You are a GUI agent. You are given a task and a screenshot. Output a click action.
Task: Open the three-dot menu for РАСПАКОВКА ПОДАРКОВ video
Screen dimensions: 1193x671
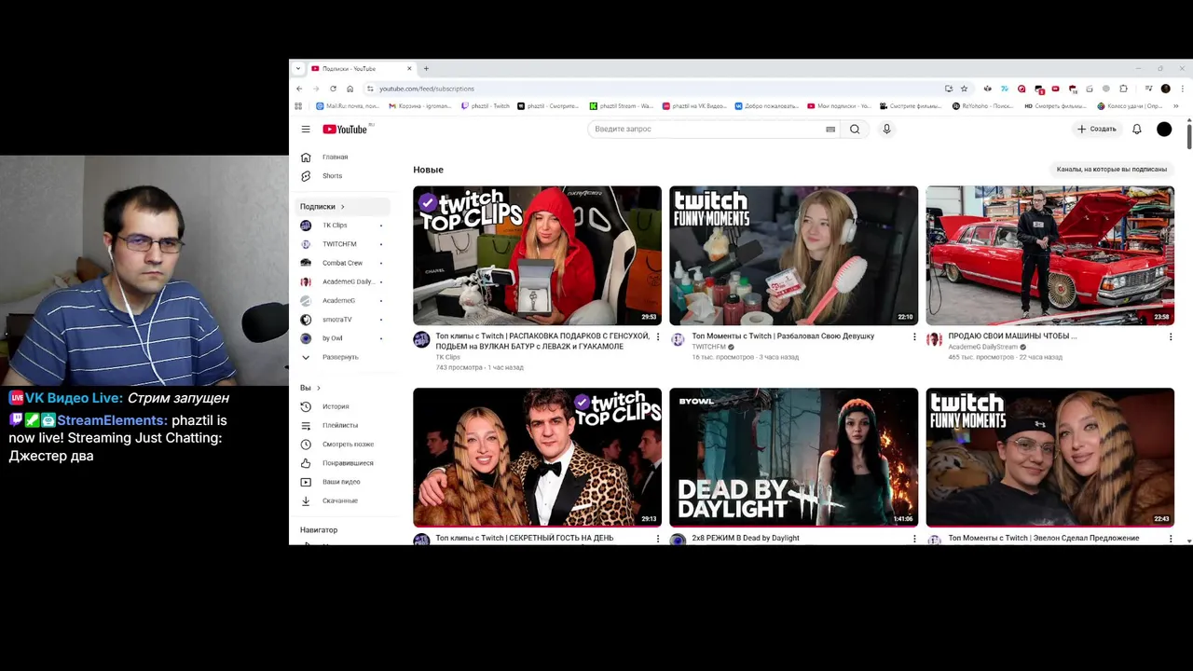click(658, 336)
